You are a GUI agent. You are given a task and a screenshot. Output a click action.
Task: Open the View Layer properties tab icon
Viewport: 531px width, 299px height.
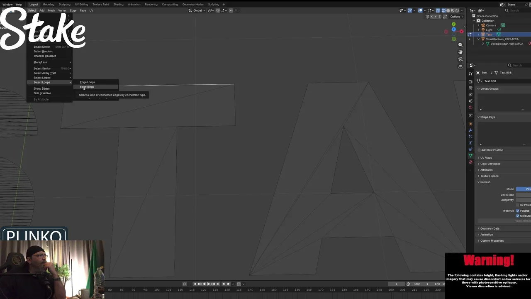point(470,95)
